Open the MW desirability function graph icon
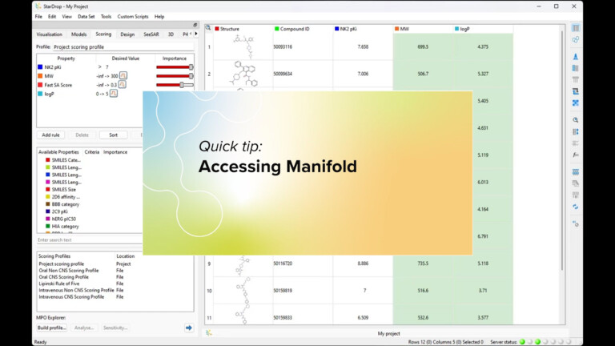This screenshot has width=615, height=346. click(123, 75)
